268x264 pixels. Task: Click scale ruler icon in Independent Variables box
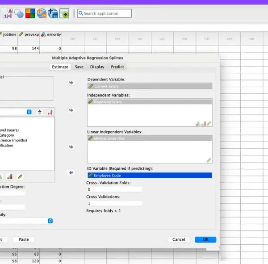point(209,123)
